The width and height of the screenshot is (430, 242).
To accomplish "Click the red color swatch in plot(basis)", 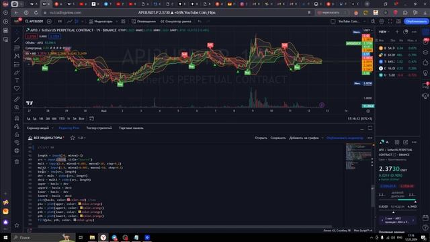I will click(x=69, y=200).
